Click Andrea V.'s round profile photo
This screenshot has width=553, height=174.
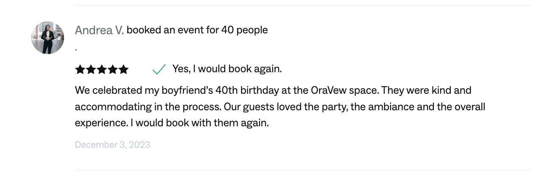(x=47, y=38)
